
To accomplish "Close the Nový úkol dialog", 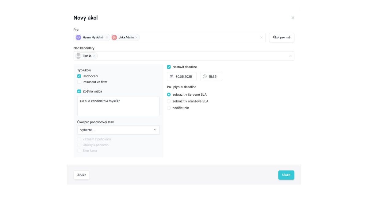I will [x=293, y=17].
